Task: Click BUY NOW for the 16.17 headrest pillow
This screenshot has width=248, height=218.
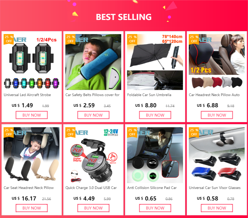Action: [x=32, y=208]
